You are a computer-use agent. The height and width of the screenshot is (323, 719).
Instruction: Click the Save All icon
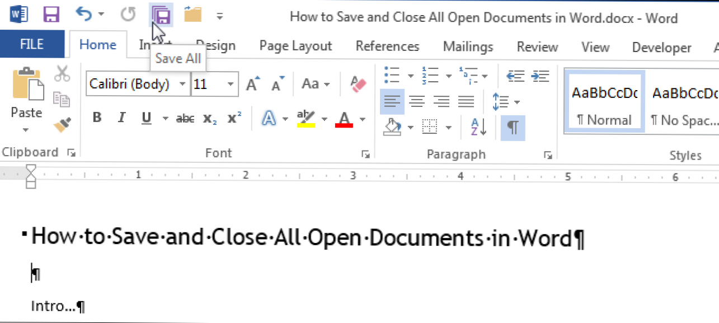pos(161,15)
